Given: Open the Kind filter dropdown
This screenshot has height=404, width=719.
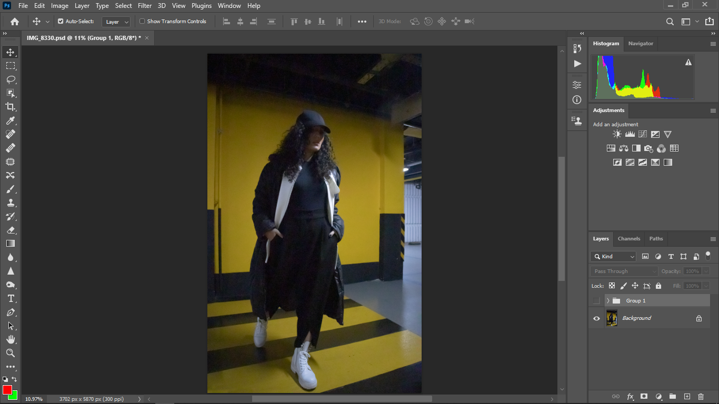Looking at the screenshot, I should pyautogui.click(x=613, y=257).
